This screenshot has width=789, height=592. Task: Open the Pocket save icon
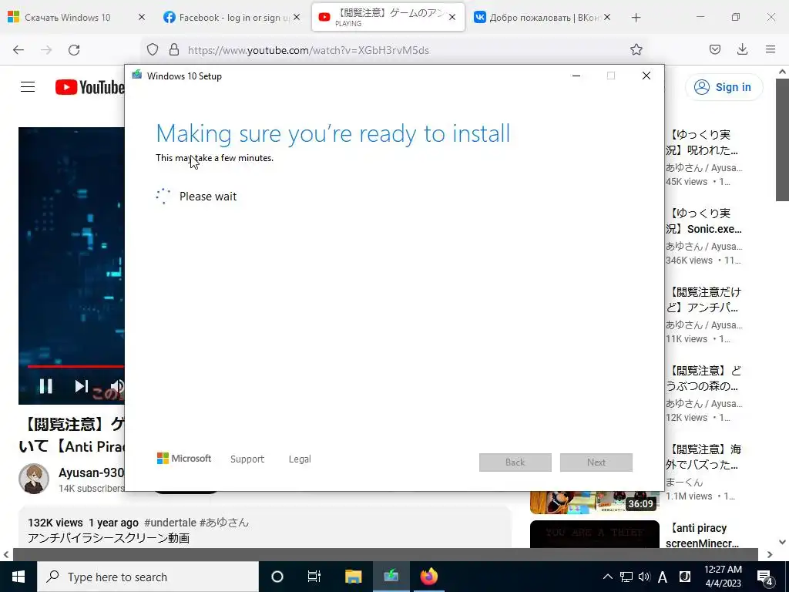point(714,49)
